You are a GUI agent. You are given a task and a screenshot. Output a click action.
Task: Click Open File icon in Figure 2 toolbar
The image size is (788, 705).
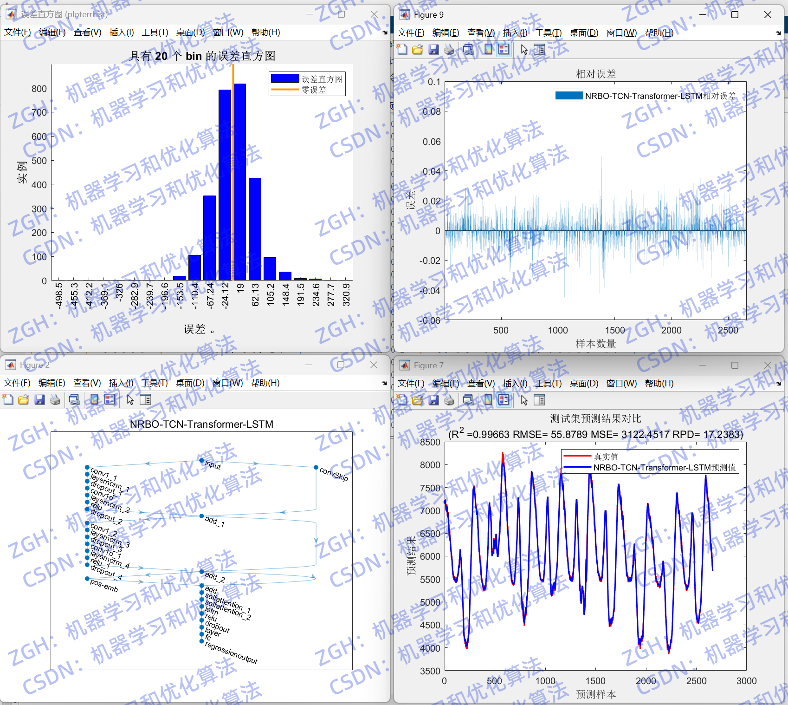point(24,399)
